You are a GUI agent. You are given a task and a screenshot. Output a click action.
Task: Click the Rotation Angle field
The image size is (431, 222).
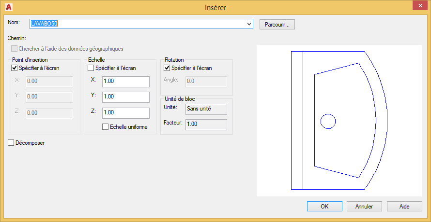(206, 81)
